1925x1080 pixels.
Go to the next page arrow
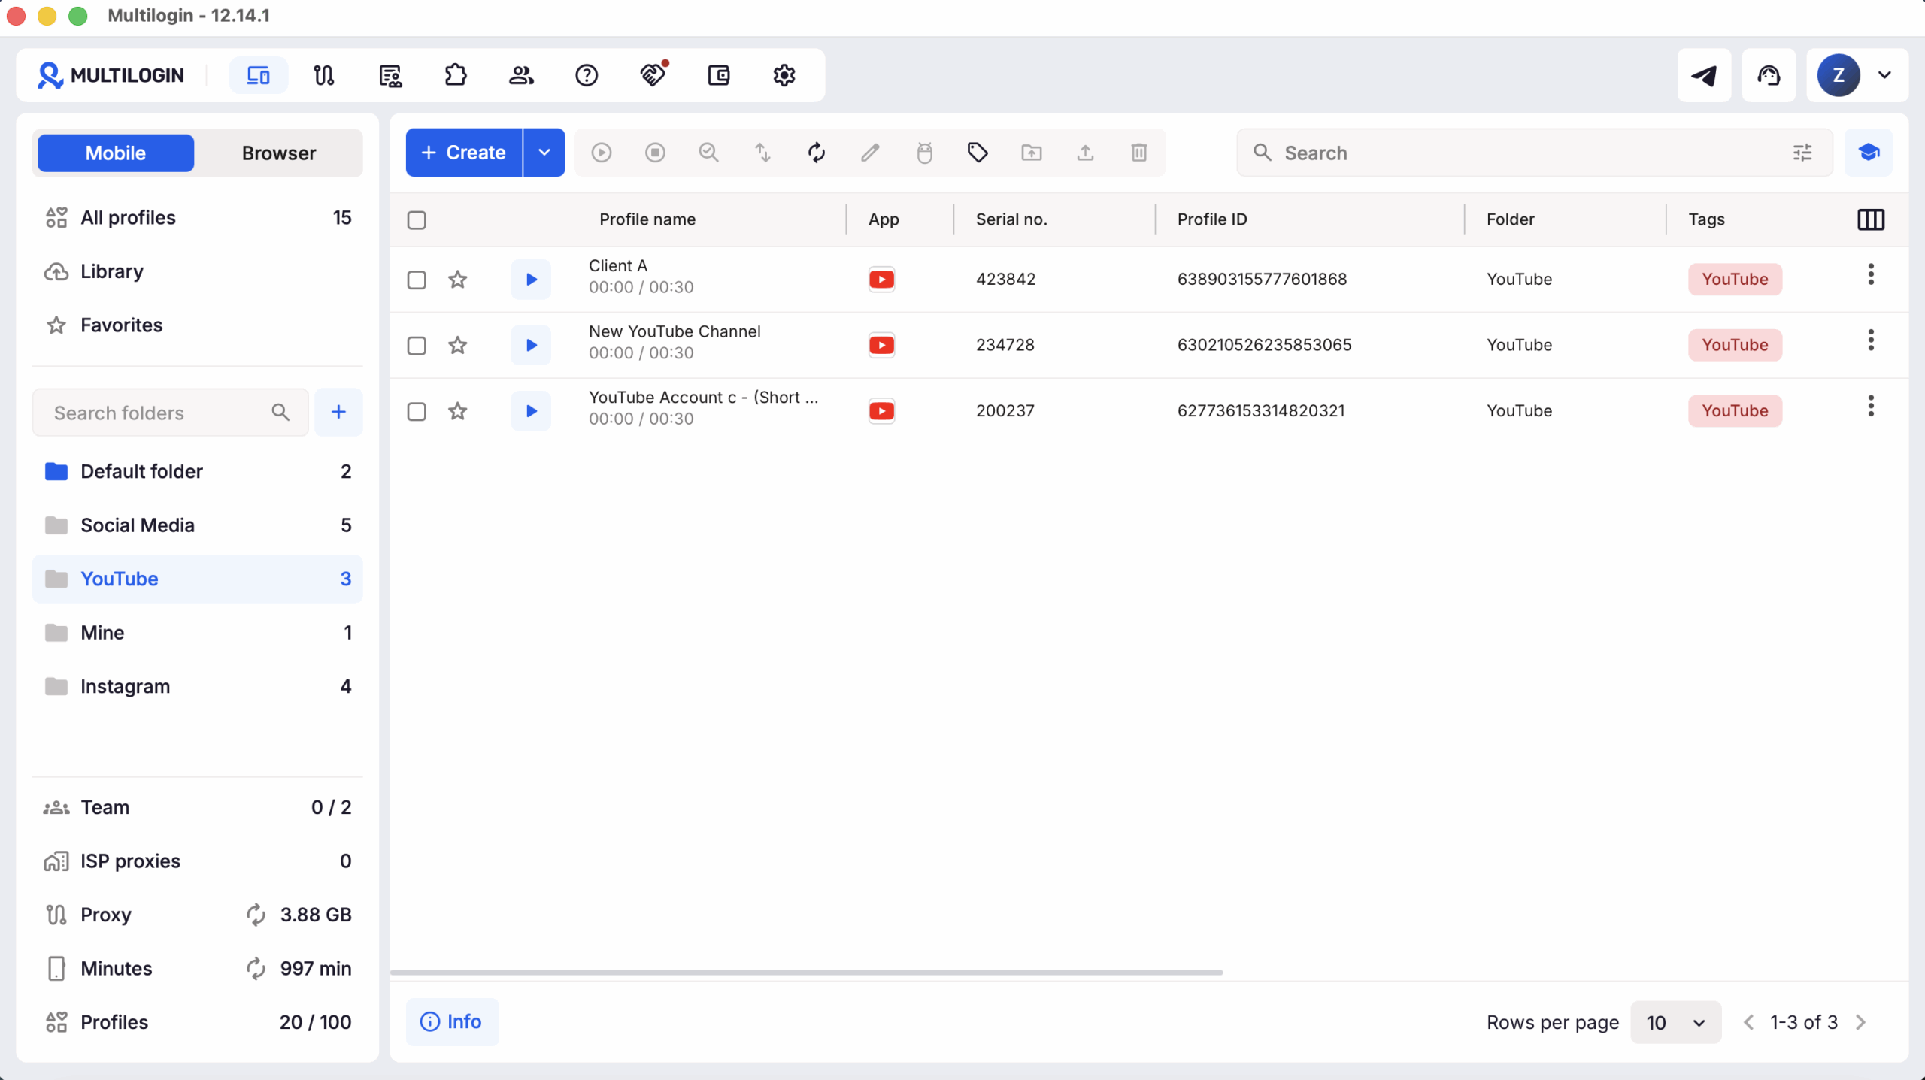tap(1861, 1022)
